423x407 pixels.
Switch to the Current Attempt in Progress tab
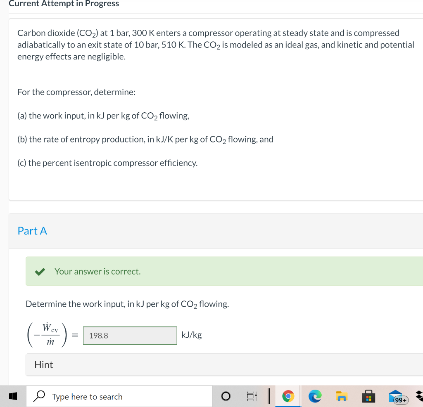64,4
